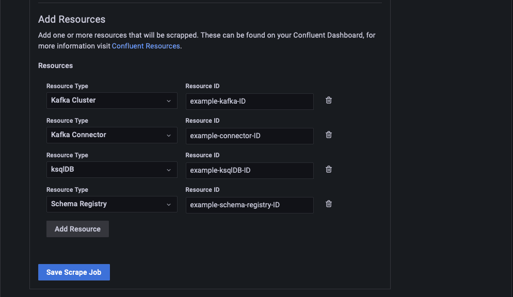
Task: Remove the ksqlDB resource using trash icon
Action: pos(329,170)
